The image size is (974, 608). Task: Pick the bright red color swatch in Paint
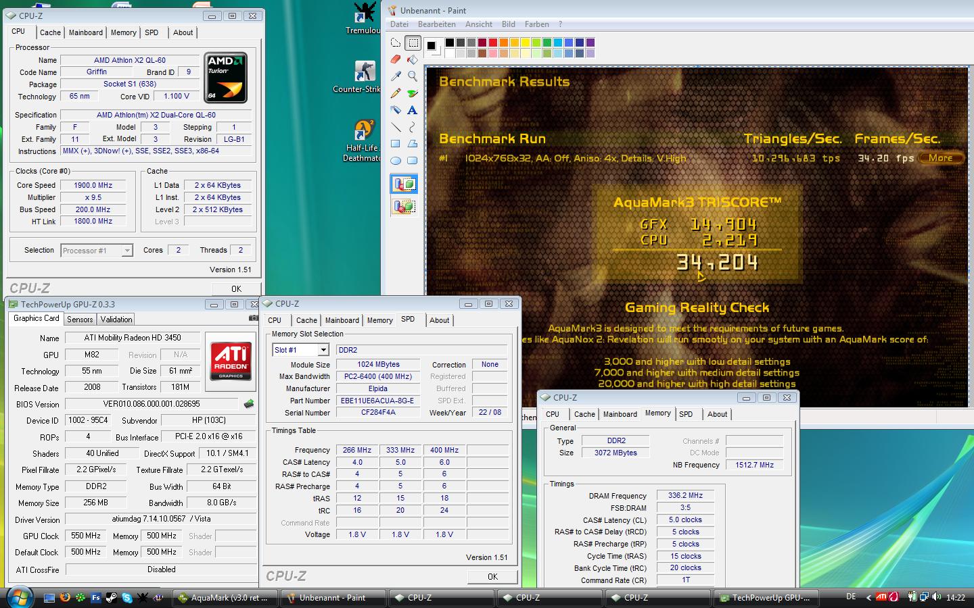click(493, 43)
